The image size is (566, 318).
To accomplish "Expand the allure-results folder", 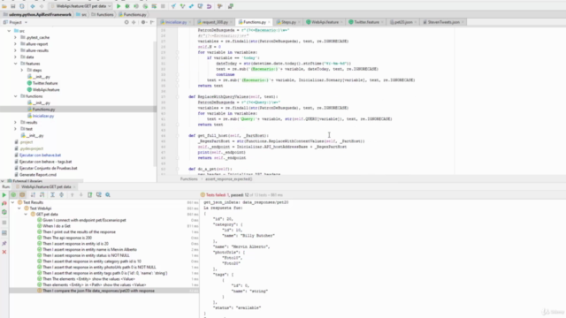I will 15,50.
